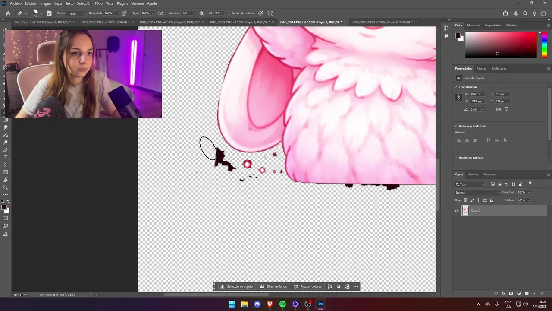Viewport: 552px width, 311px height.
Task: Toggle pressure for size
Action: 261,13
